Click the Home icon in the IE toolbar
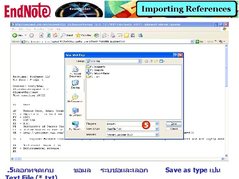The image size is (239, 179). [x=55, y=35]
